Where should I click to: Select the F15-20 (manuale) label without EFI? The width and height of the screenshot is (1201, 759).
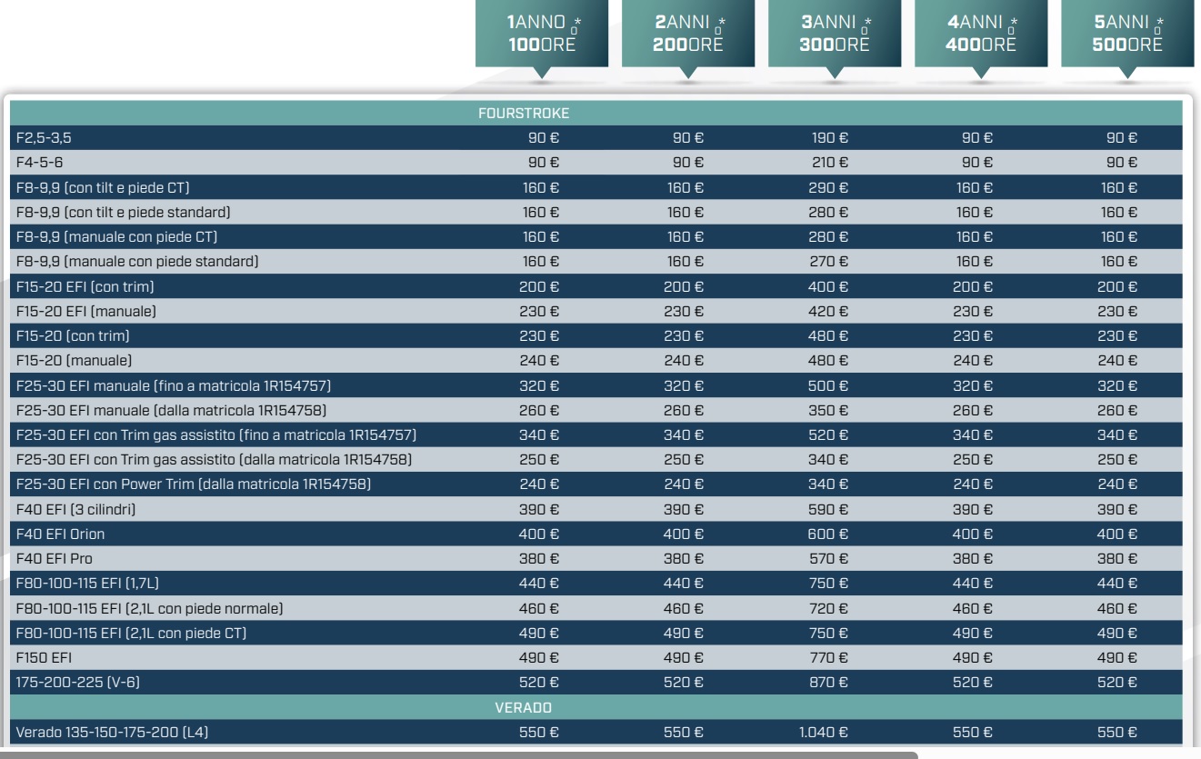click(74, 361)
